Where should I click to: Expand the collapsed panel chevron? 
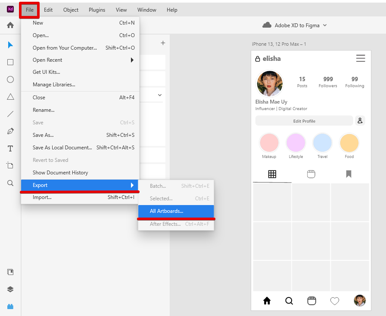pos(159,95)
